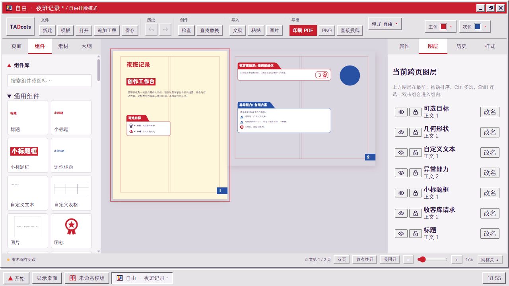Image resolution: width=509 pixels, height=286 pixels.
Task: Open the 次色 color dropdown
Action: pyautogui.click(x=475, y=27)
